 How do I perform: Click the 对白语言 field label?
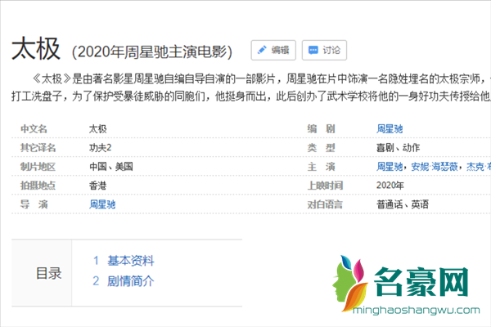(x=325, y=204)
